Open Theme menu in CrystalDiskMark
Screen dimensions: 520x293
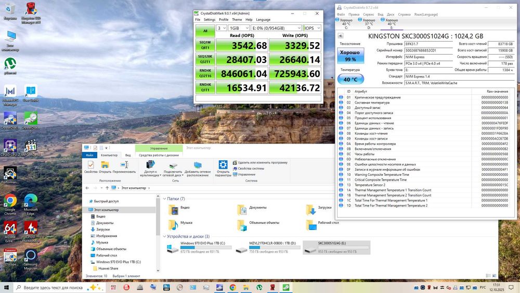[x=237, y=20]
